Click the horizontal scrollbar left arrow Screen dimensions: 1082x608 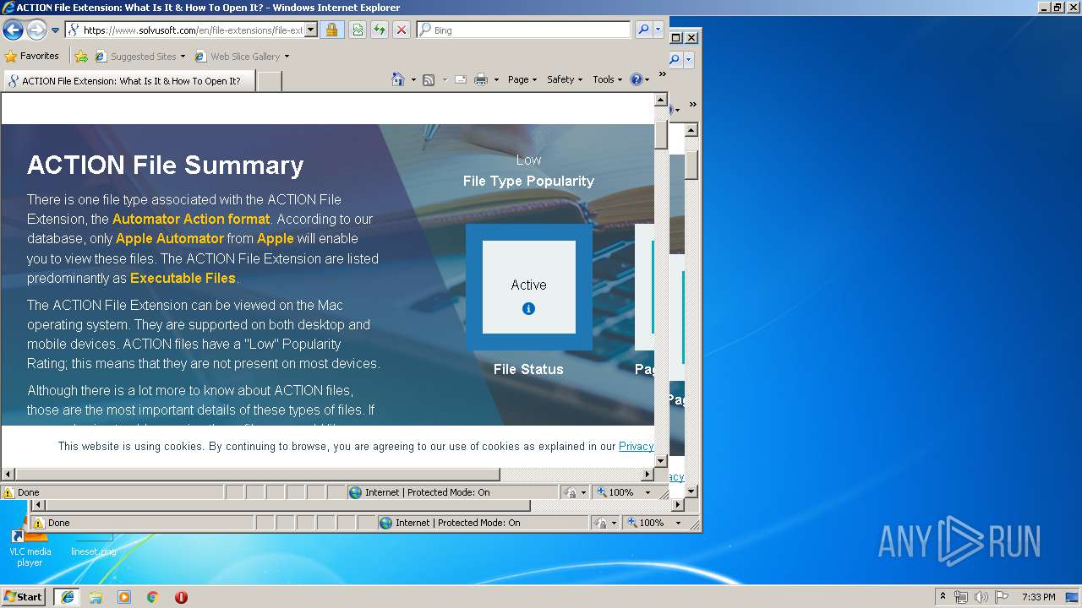tap(8, 475)
